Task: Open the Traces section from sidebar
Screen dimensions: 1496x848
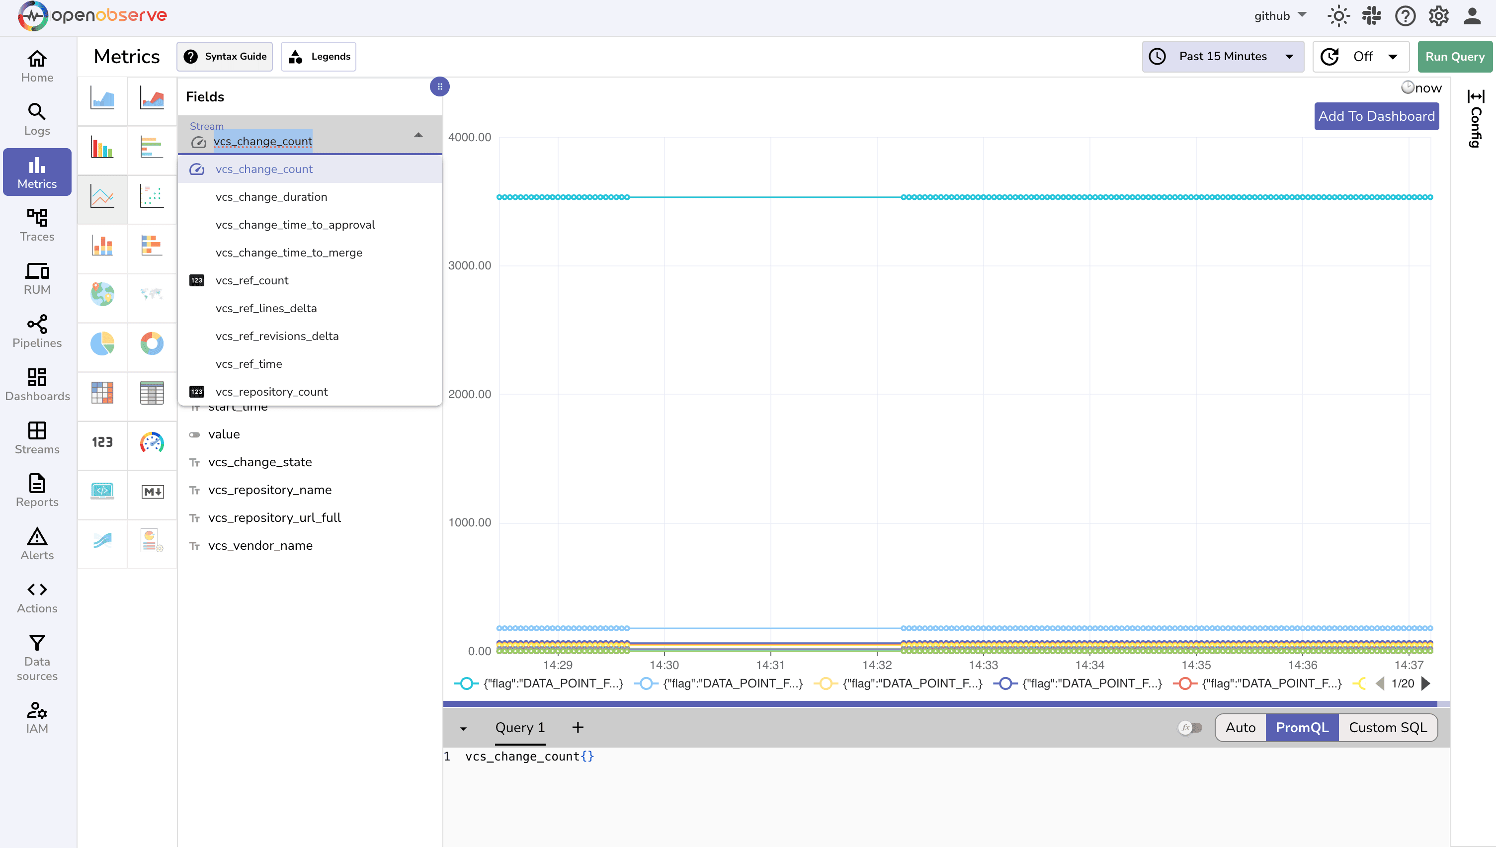Action: click(x=37, y=224)
